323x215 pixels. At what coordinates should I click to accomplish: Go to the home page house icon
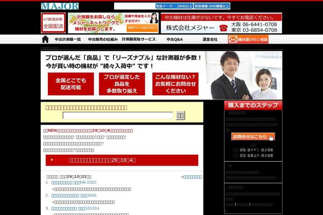(45, 39)
